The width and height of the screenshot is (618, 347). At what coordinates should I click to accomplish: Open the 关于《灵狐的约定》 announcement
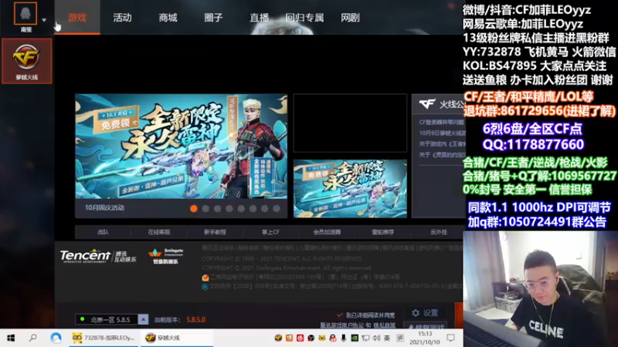(441, 155)
